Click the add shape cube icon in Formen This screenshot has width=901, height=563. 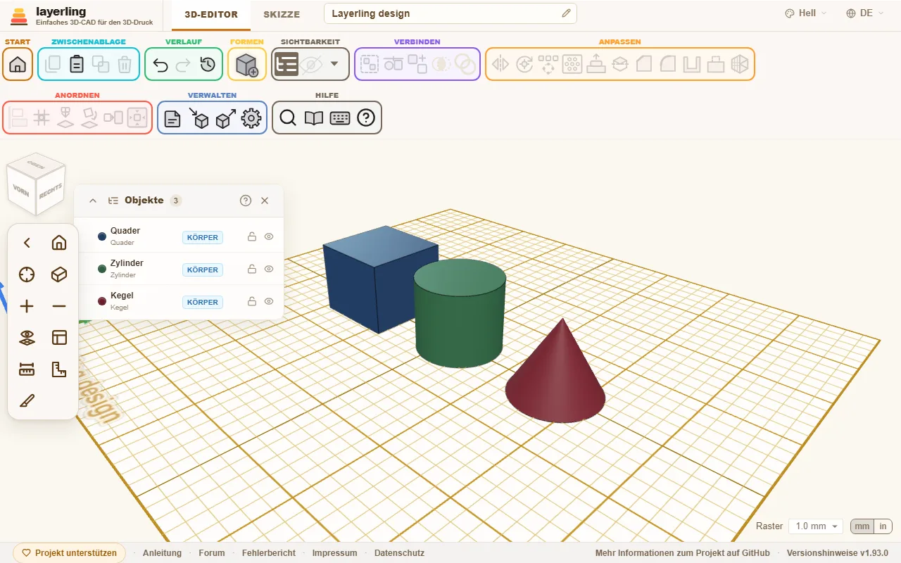[x=247, y=65]
